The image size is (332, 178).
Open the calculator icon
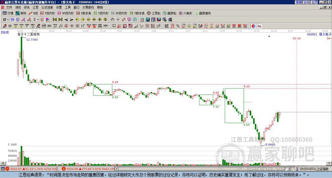148,20
